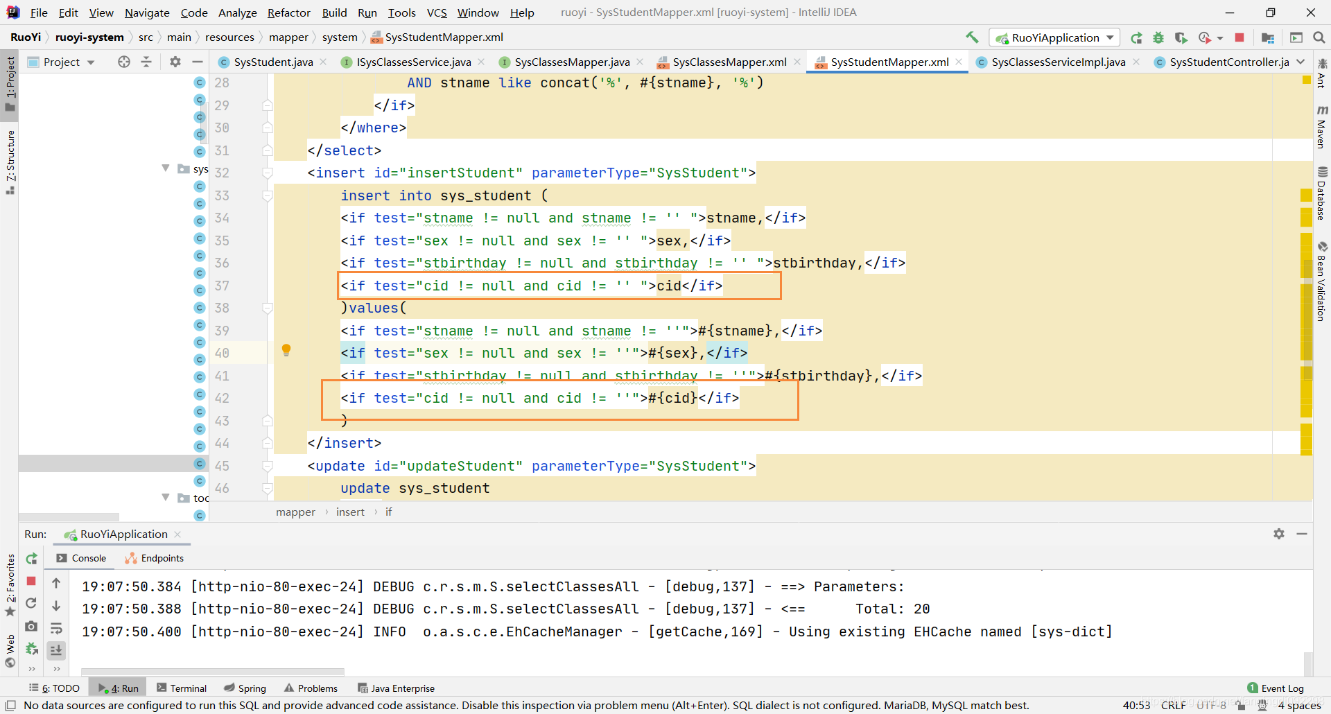Open the Refactor menu

(x=288, y=12)
